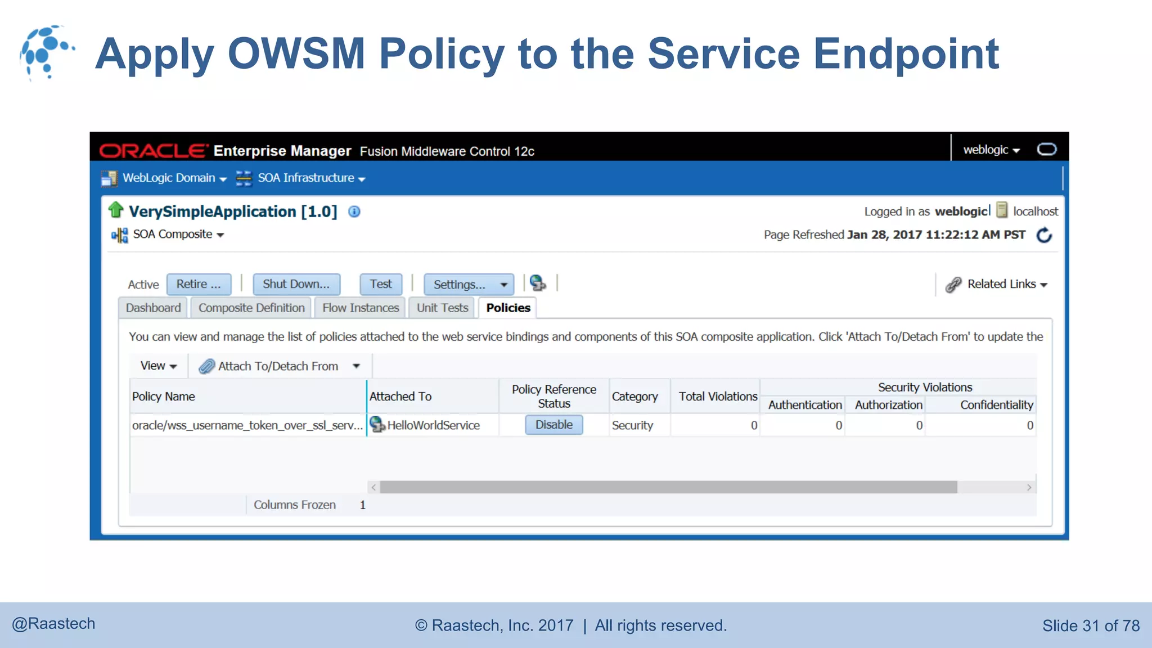Open the View dropdown menu
The width and height of the screenshot is (1152, 648).
159,366
